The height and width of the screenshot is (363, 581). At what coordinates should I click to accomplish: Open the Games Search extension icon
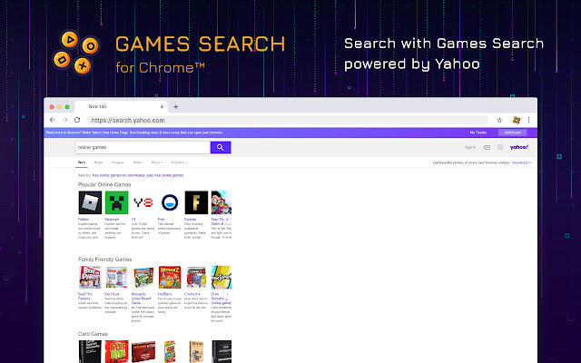(x=517, y=120)
